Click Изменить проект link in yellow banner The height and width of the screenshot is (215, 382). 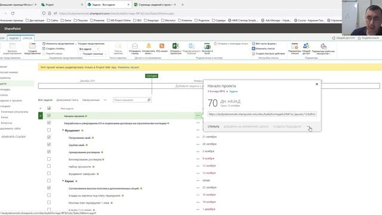tap(128, 67)
